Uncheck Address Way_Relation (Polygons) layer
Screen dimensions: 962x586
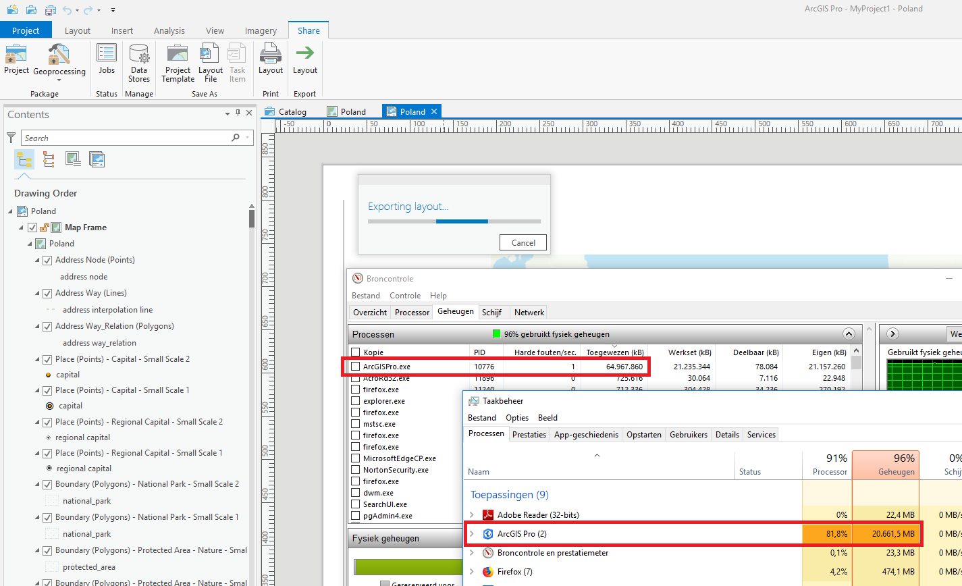[47, 326]
